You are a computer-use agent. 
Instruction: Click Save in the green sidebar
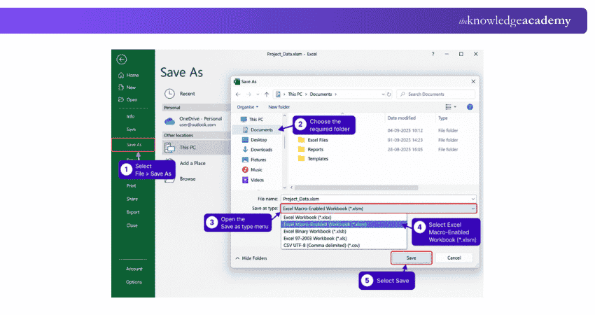click(131, 129)
